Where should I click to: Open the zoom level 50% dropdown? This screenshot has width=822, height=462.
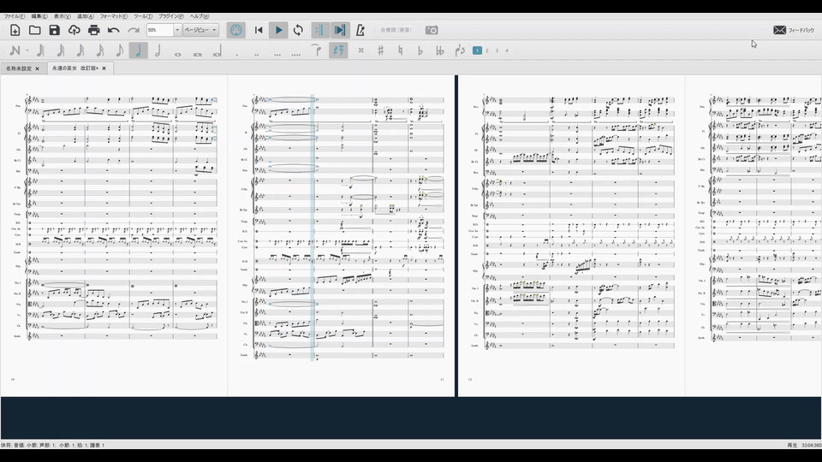pos(177,30)
